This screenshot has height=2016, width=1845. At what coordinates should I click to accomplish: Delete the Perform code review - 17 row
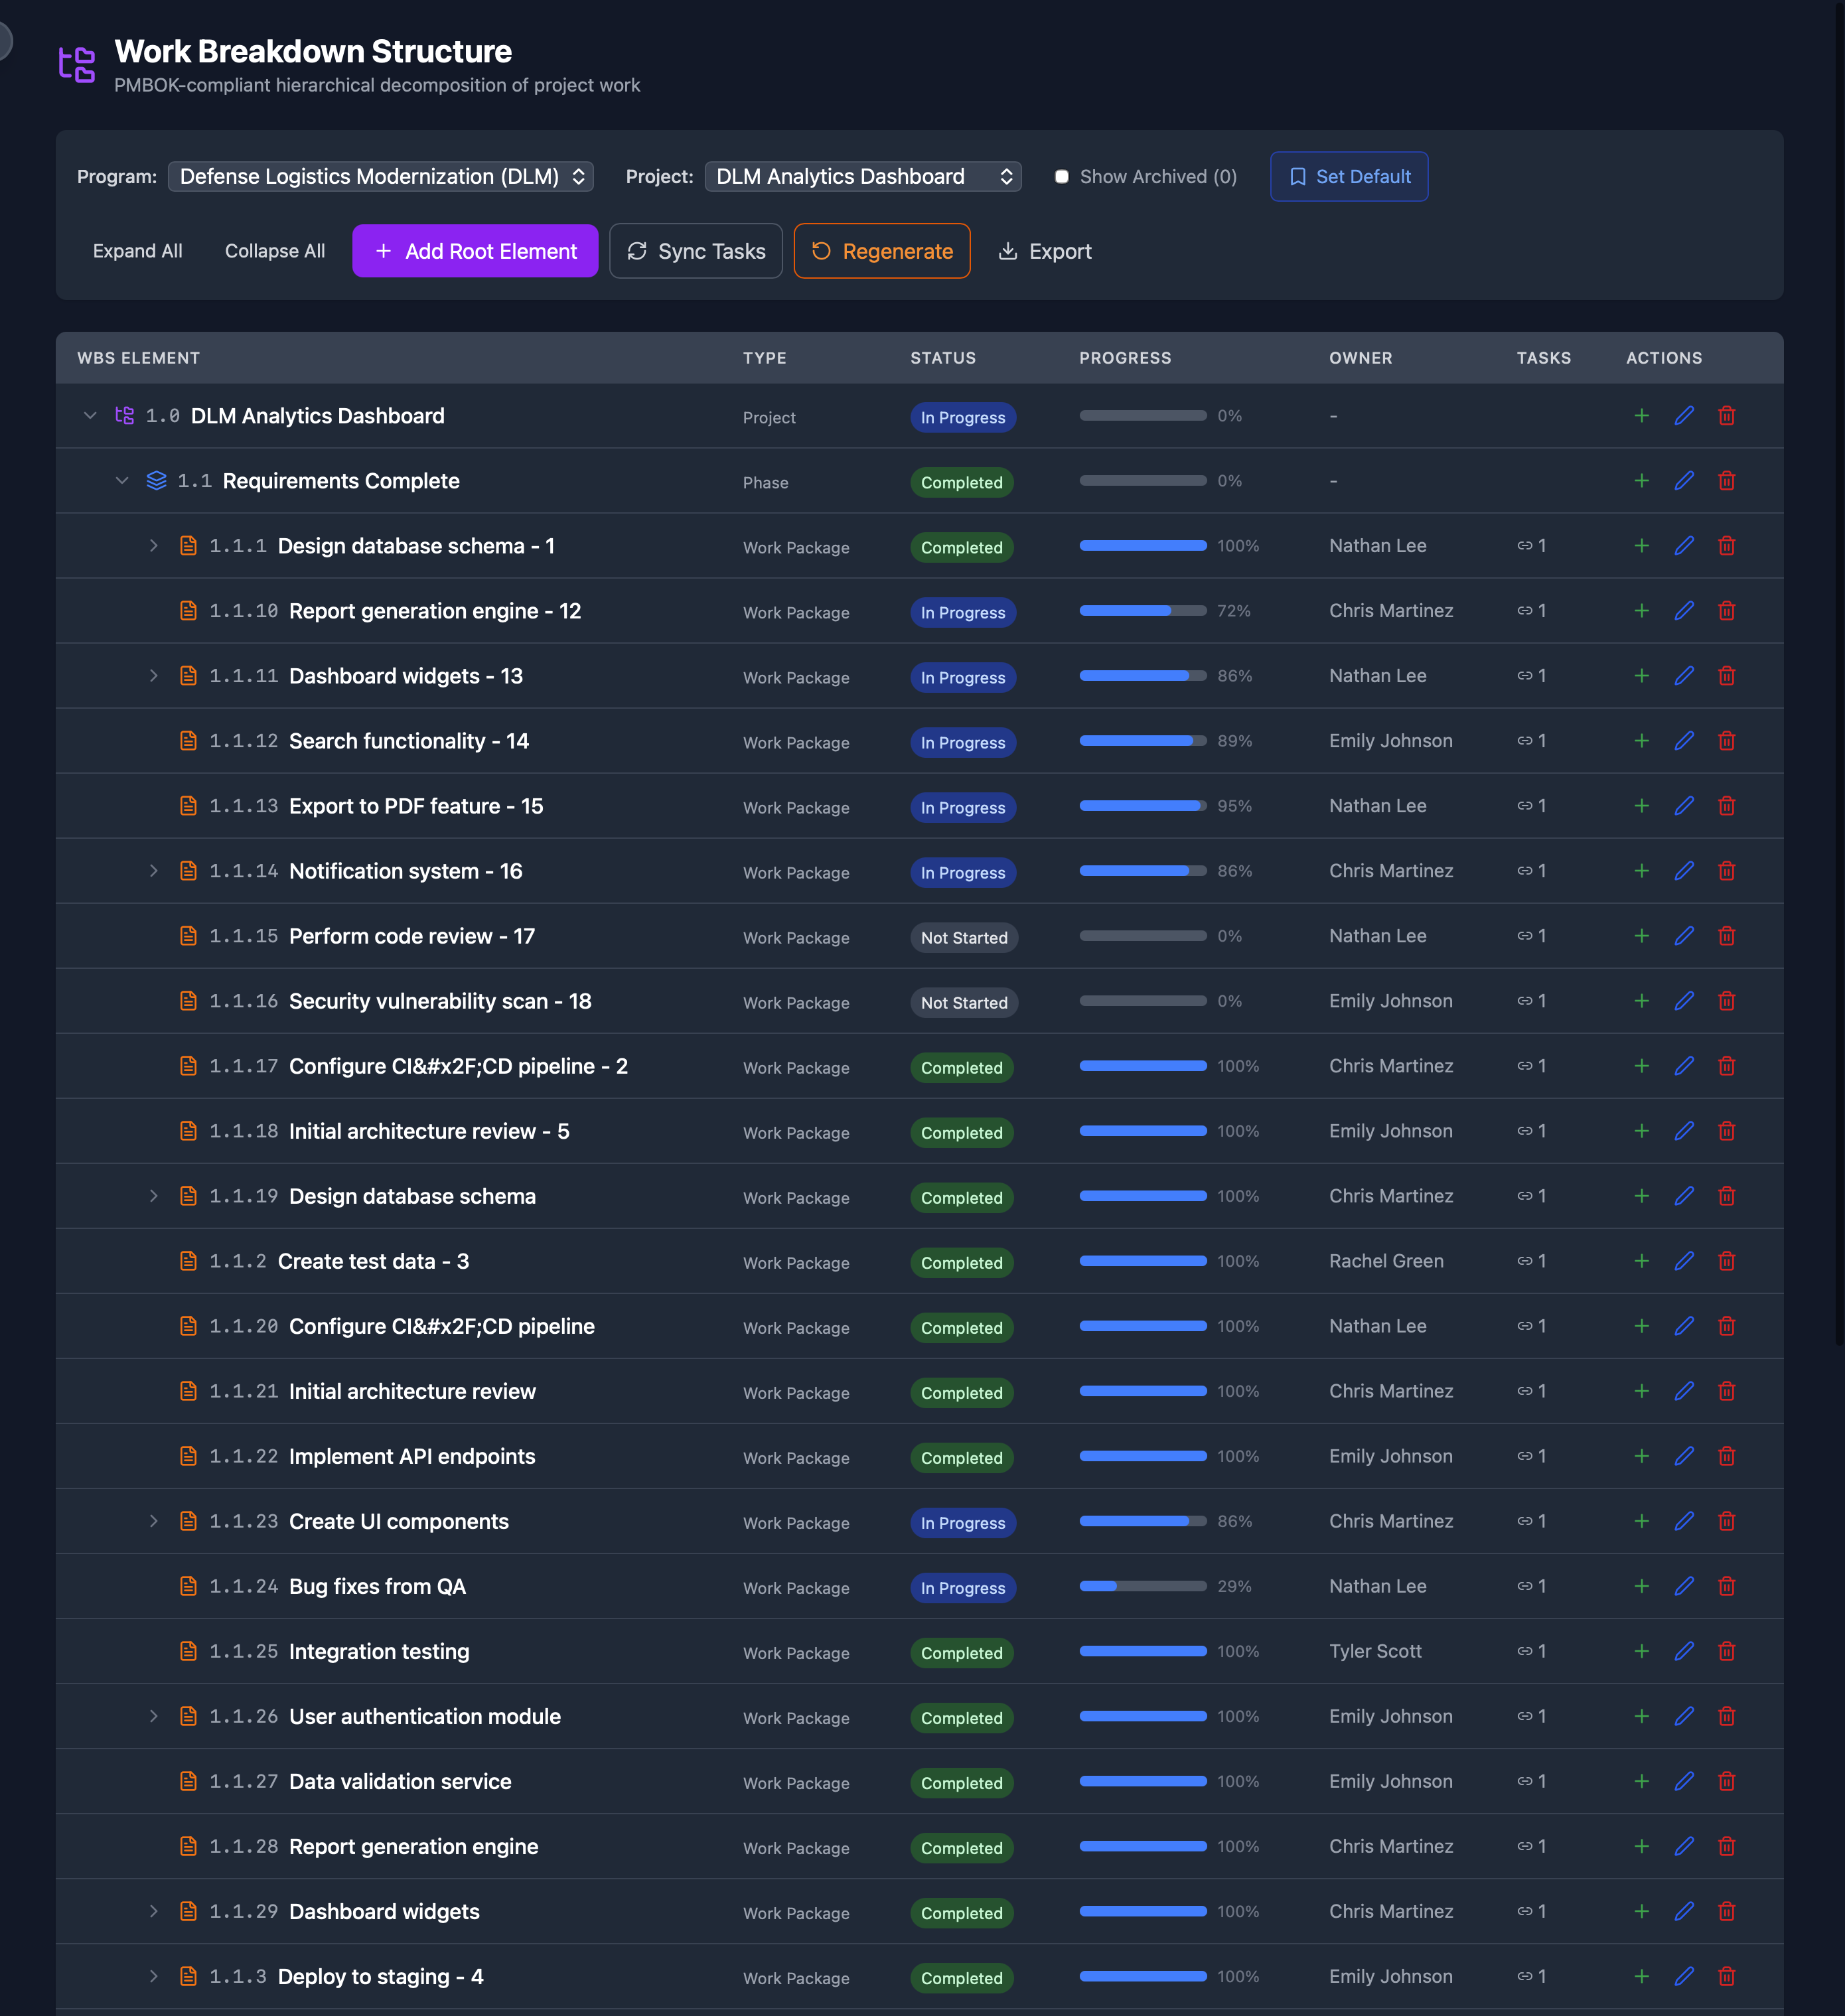(1726, 936)
